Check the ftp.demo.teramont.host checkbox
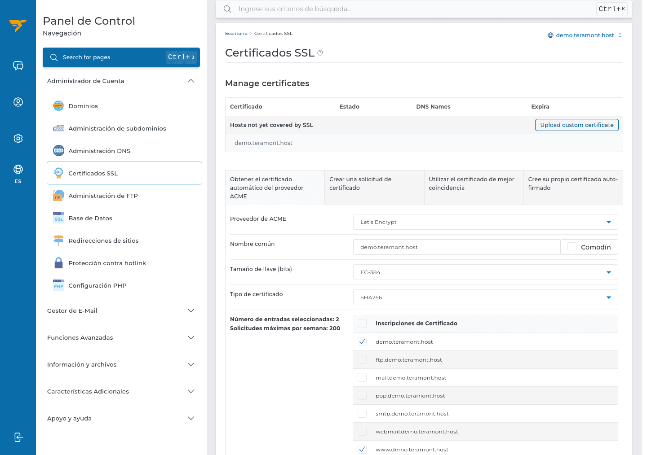Viewport: 647px width, 455px height. [x=362, y=359]
